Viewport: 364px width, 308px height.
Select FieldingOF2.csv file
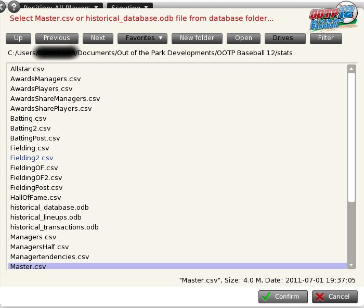click(x=177, y=178)
